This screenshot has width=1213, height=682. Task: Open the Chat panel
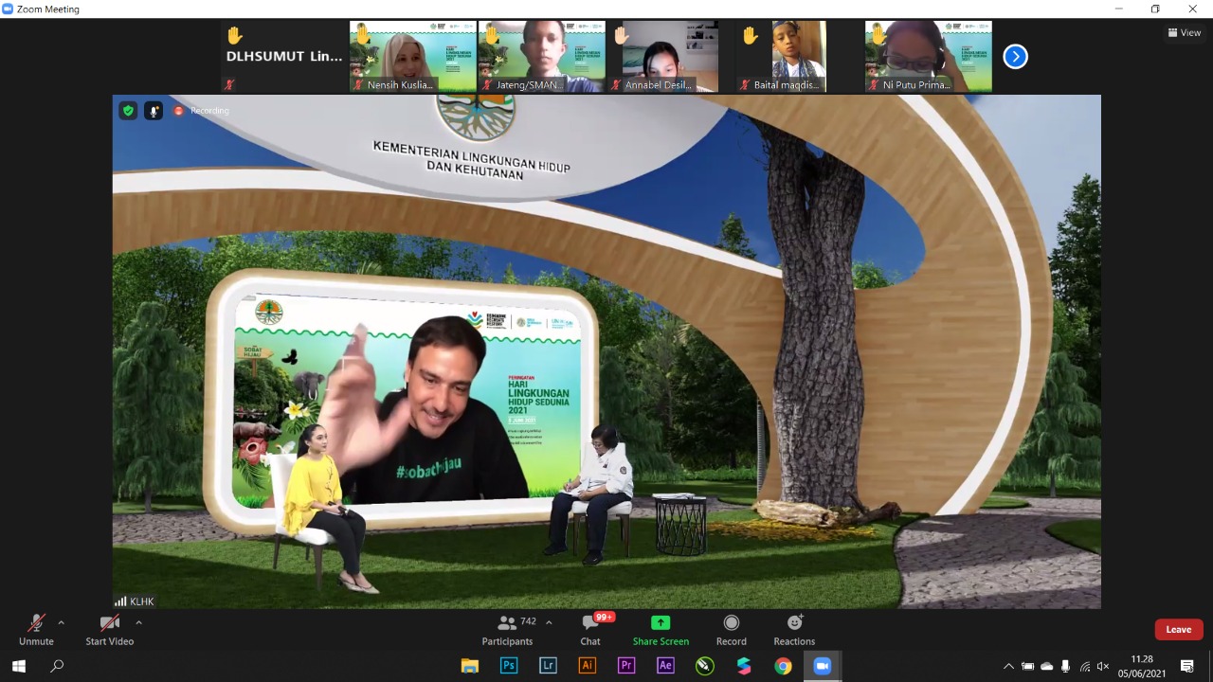[591, 630]
